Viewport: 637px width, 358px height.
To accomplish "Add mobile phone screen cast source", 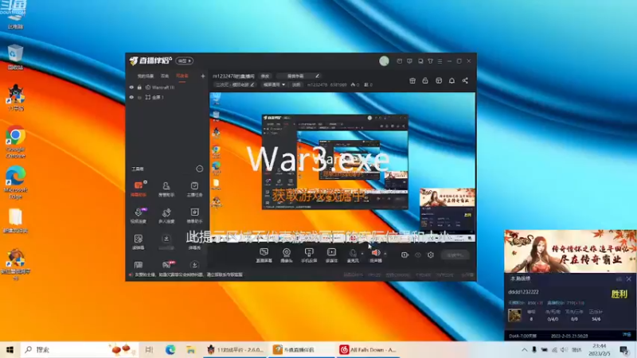I will [x=309, y=255].
